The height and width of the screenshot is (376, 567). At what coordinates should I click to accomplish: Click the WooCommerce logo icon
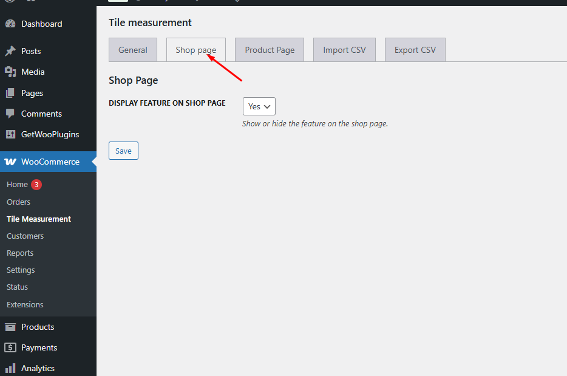pyautogui.click(x=10, y=162)
